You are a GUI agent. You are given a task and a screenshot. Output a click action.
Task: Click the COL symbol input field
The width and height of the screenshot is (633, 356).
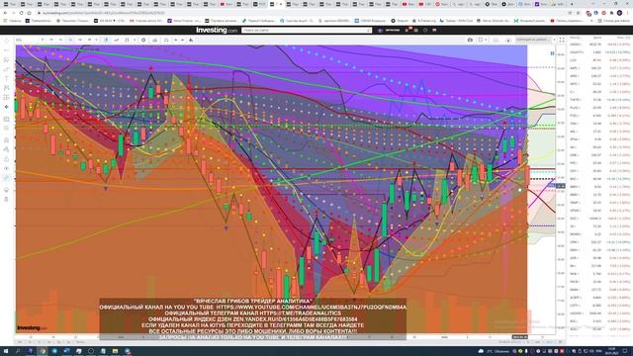pos(29,40)
